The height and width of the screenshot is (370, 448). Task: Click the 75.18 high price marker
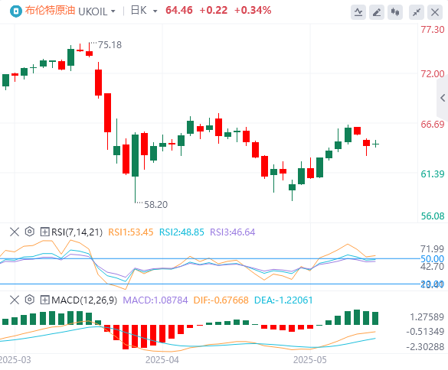click(x=110, y=45)
